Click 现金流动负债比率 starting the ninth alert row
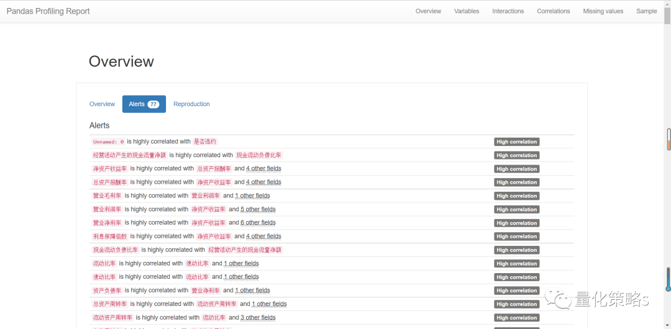 tap(115, 250)
